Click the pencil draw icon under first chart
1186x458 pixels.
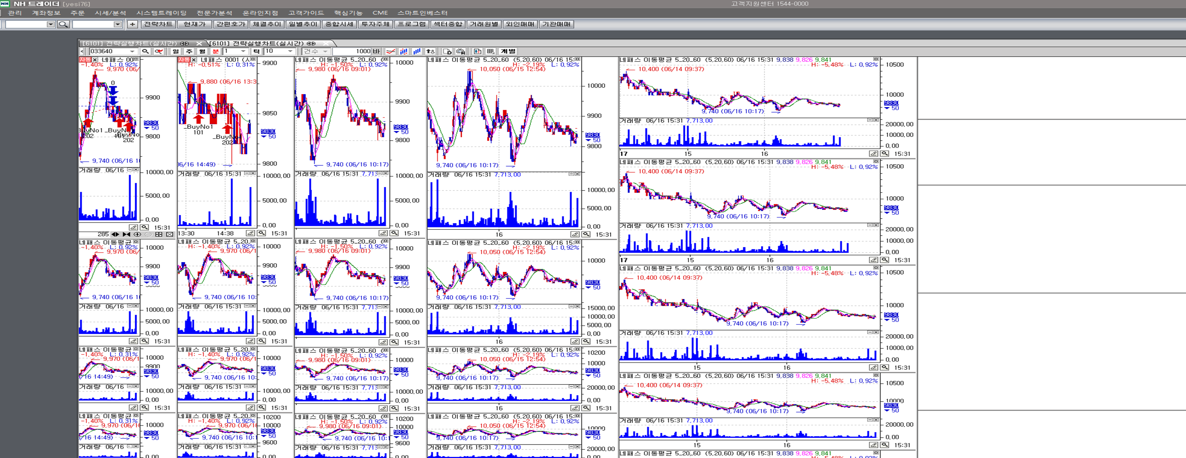point(133,227)
